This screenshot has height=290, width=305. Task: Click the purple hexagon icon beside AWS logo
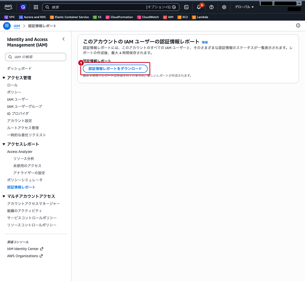tap(23, 7)
